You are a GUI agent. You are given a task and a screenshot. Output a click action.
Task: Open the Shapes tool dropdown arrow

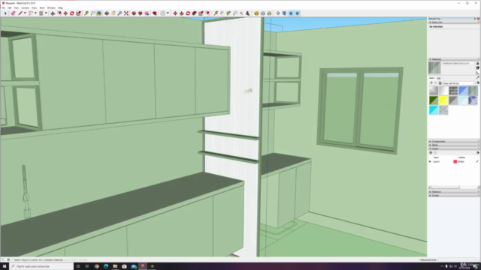pos(46,13)
